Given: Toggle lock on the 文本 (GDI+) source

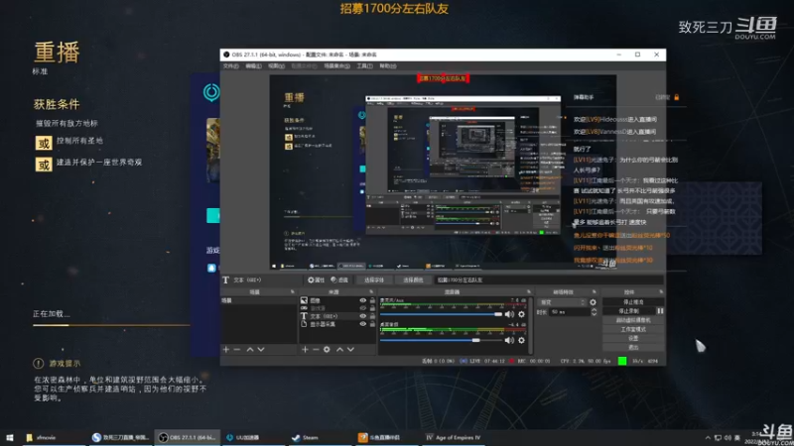Looking at the screenshot, I should [372, 316].
